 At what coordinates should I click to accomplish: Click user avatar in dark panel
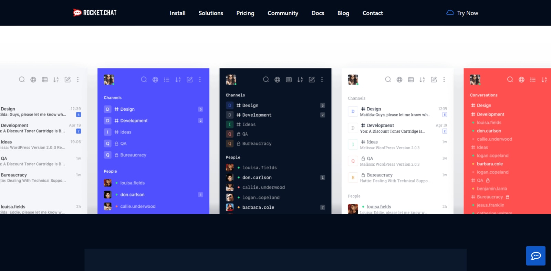[x=231, y=79]
